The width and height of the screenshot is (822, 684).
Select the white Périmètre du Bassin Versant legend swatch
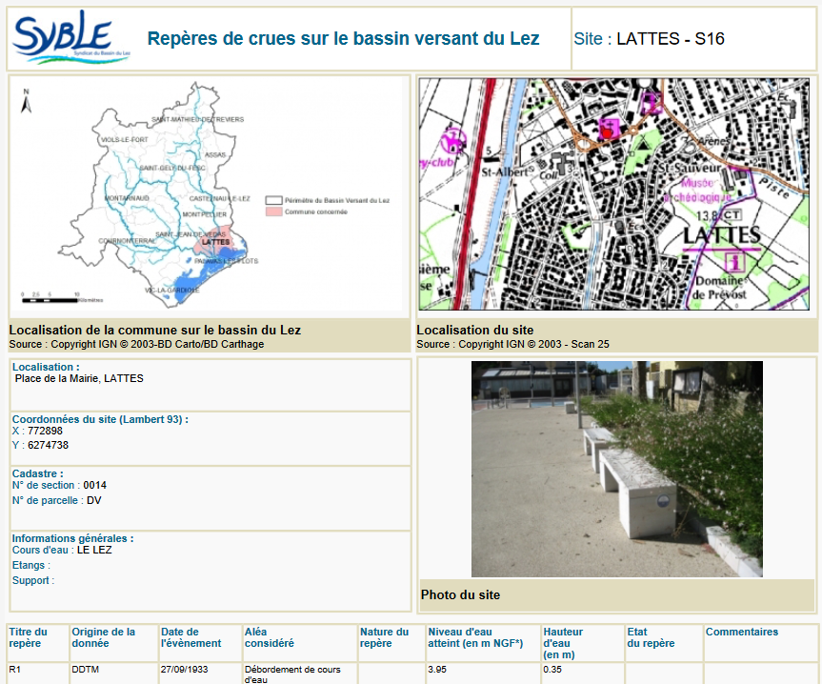coord(273,200)
